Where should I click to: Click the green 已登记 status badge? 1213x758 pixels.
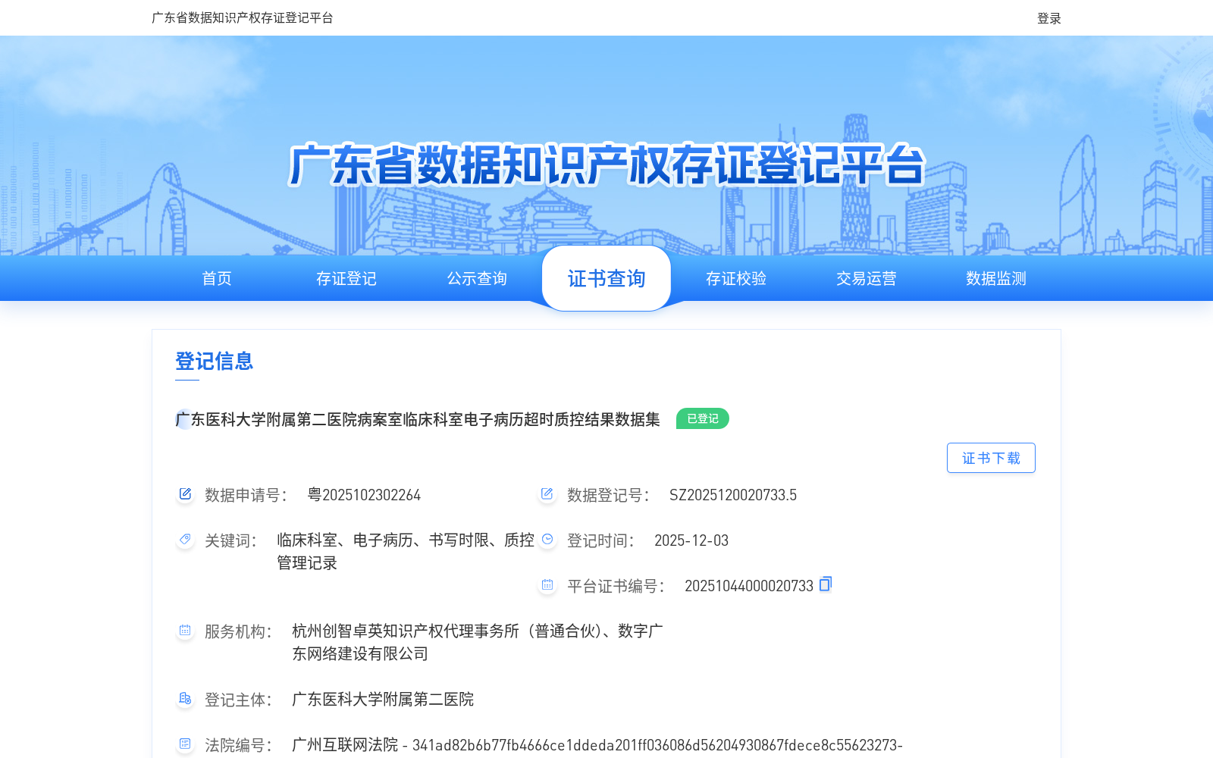(703, 418)
